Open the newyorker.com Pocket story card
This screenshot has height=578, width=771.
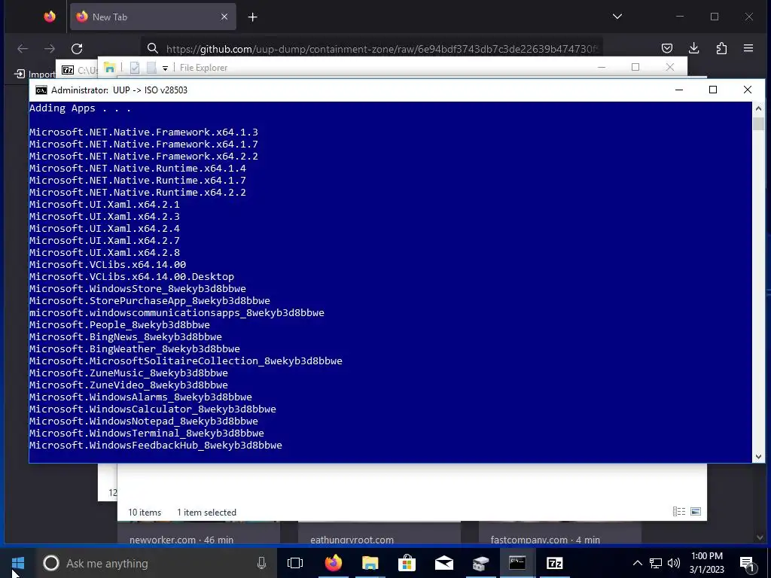click(199, 534)
